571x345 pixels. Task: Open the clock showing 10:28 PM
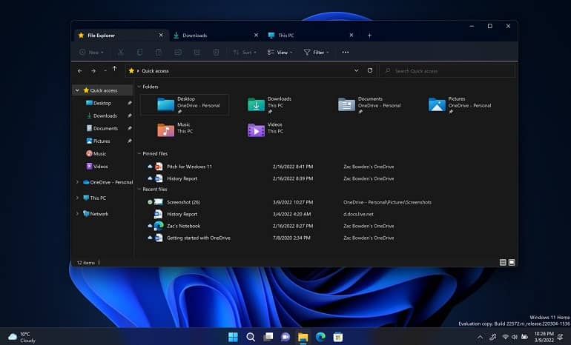pos(544,337)
